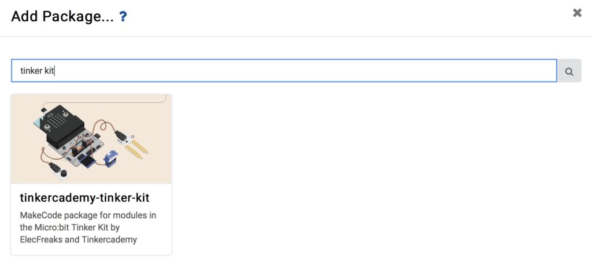Open the Add Package help question mark
This screenshot has height=273, width=592.
[x=123, y=17]
